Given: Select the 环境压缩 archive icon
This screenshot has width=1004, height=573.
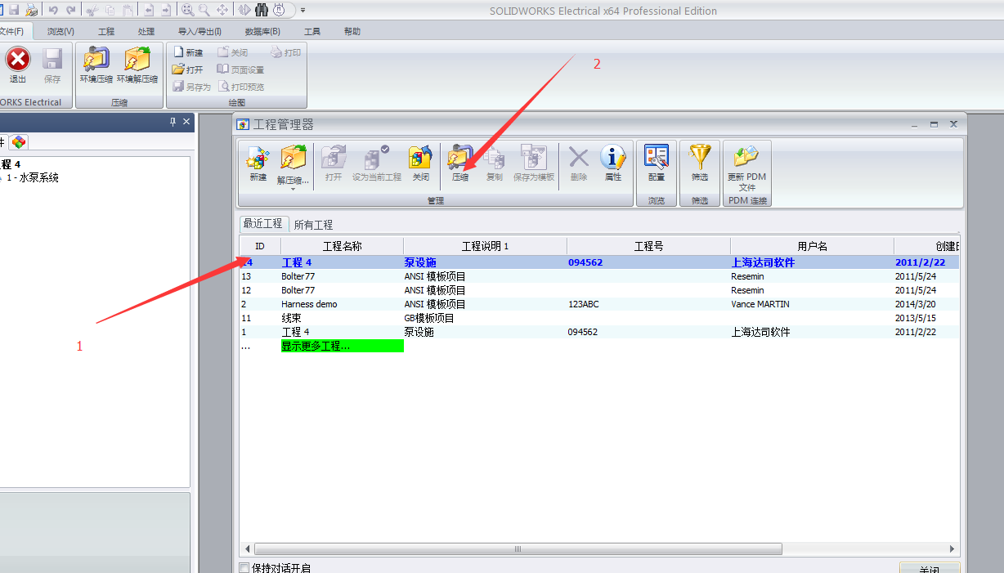Looking at the screenshot, I should 96,60.
